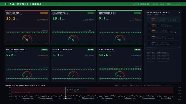Click the Nominal badge on Compressor K-310
The height and width of the screenshot is (104, 186).
coord(137,13)
